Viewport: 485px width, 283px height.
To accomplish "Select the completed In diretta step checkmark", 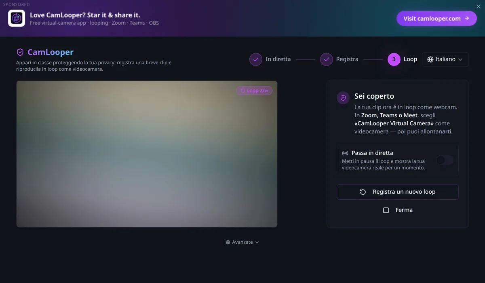I will [x=256, y=59].
